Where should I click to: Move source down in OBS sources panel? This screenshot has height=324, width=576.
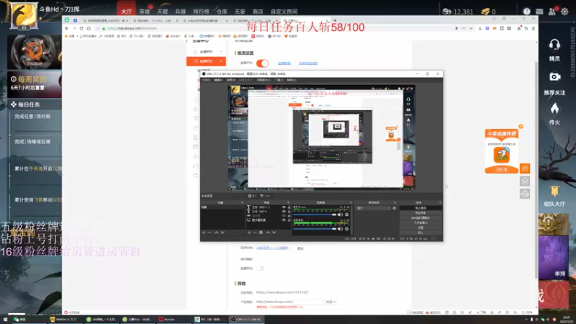pos(274,233)
